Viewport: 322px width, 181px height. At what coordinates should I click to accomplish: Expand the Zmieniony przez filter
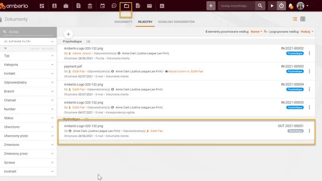click(x=29, y=154)
